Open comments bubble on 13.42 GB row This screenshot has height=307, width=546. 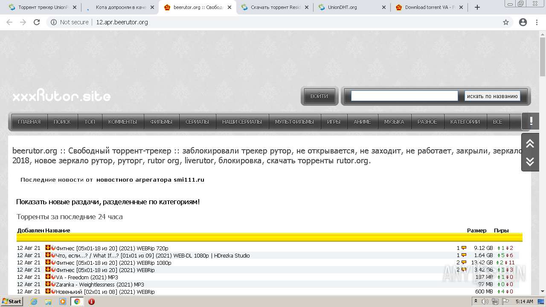click(464, 263)
